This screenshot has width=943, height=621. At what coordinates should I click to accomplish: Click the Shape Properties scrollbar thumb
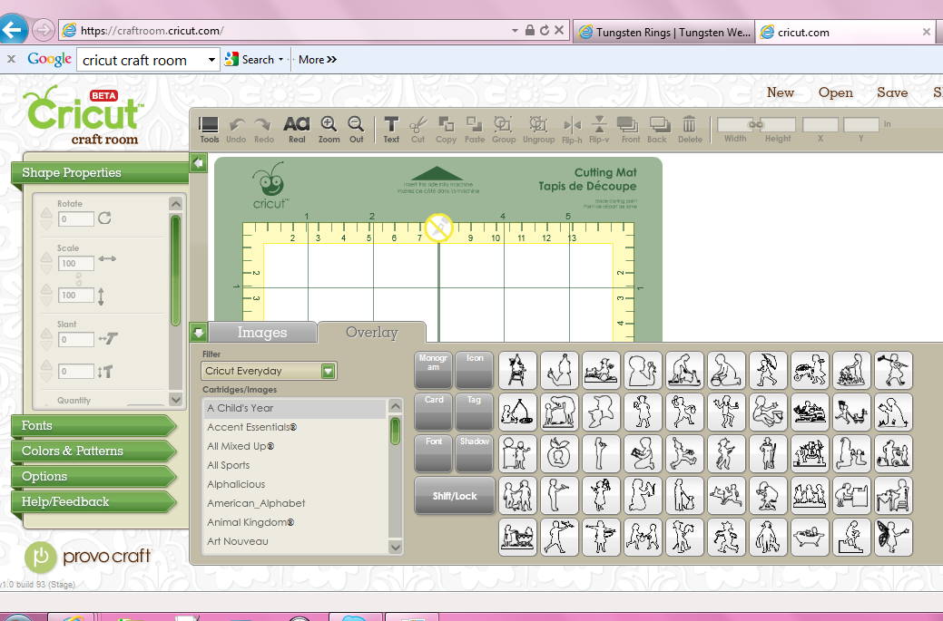click(175, 270)
